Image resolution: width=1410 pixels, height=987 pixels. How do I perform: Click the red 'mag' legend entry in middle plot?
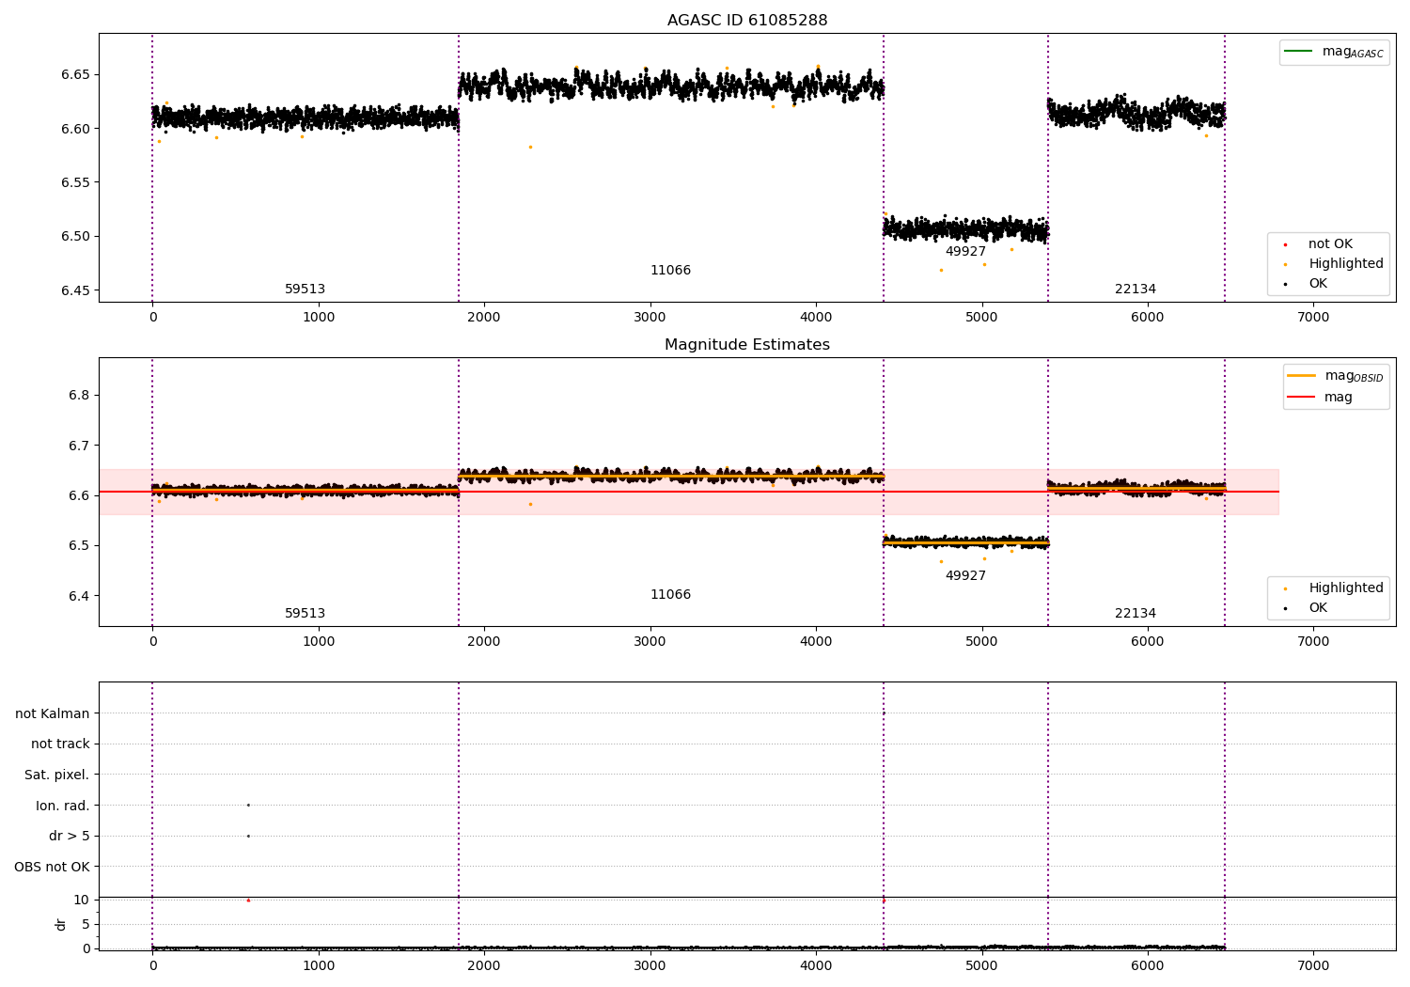1320,398
